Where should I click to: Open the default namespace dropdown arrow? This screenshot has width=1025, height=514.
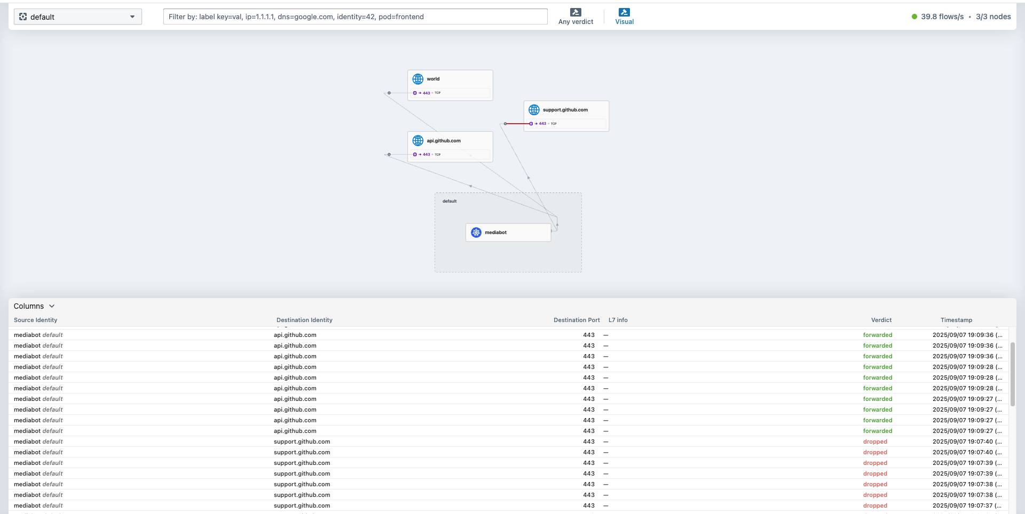(x=132, y=17)
